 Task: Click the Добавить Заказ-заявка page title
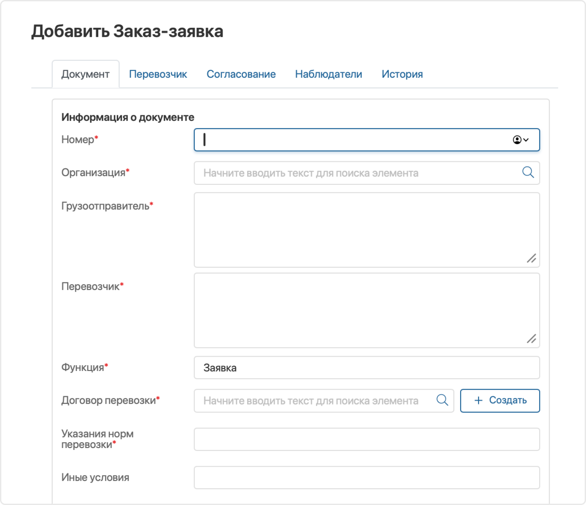click(x=127, y=31)
